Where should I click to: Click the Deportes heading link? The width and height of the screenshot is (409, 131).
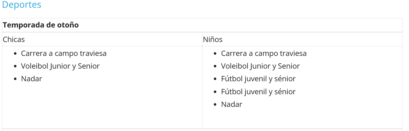pyautogui.click(x=21, y=5)
